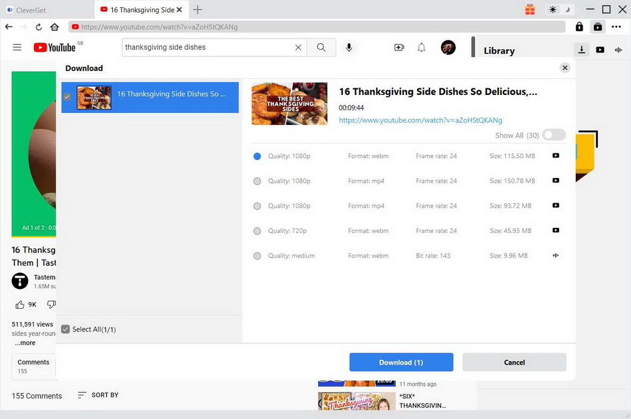The image size is (631, 419).
Task: Reload the page with the refresh icon
Action: coord(39,27)
